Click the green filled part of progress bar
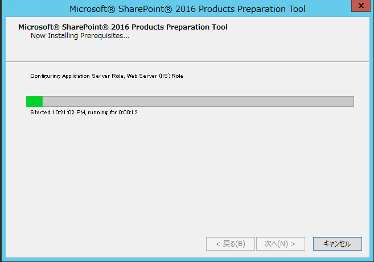The height and width of the screenshot is (262, 374). [34, 102]
